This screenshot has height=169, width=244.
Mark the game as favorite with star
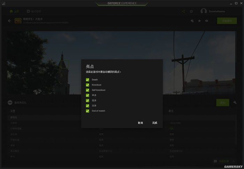click(x=199, y=21)
